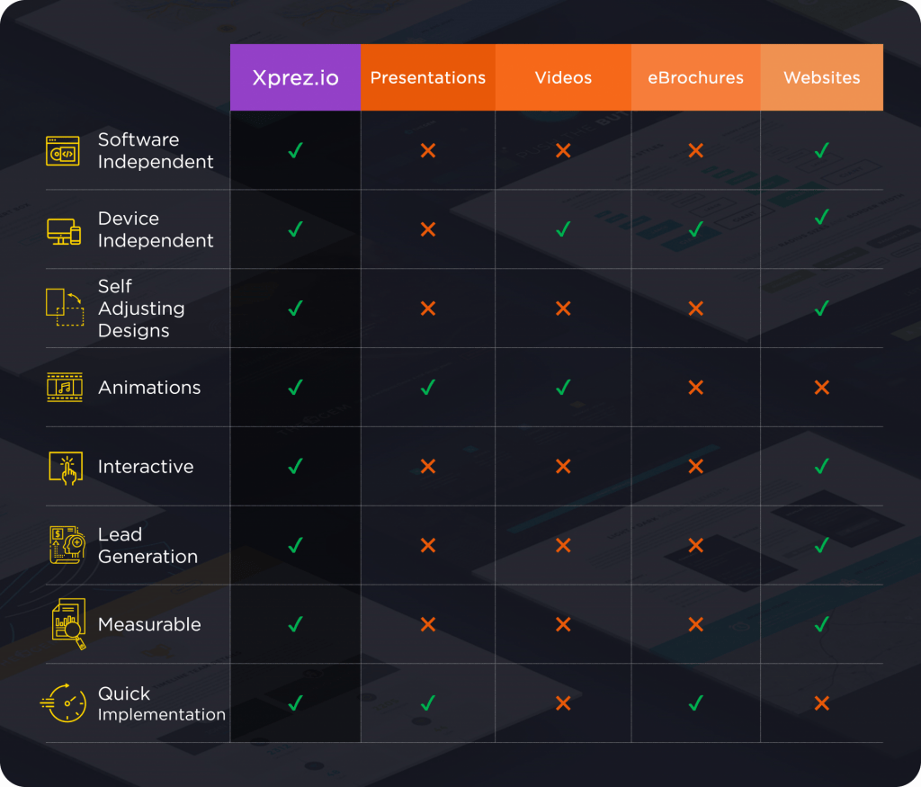Click Presentations cross for Device Independent
Image resolution: width=921 pixels, height=787 pixels.
428,229
